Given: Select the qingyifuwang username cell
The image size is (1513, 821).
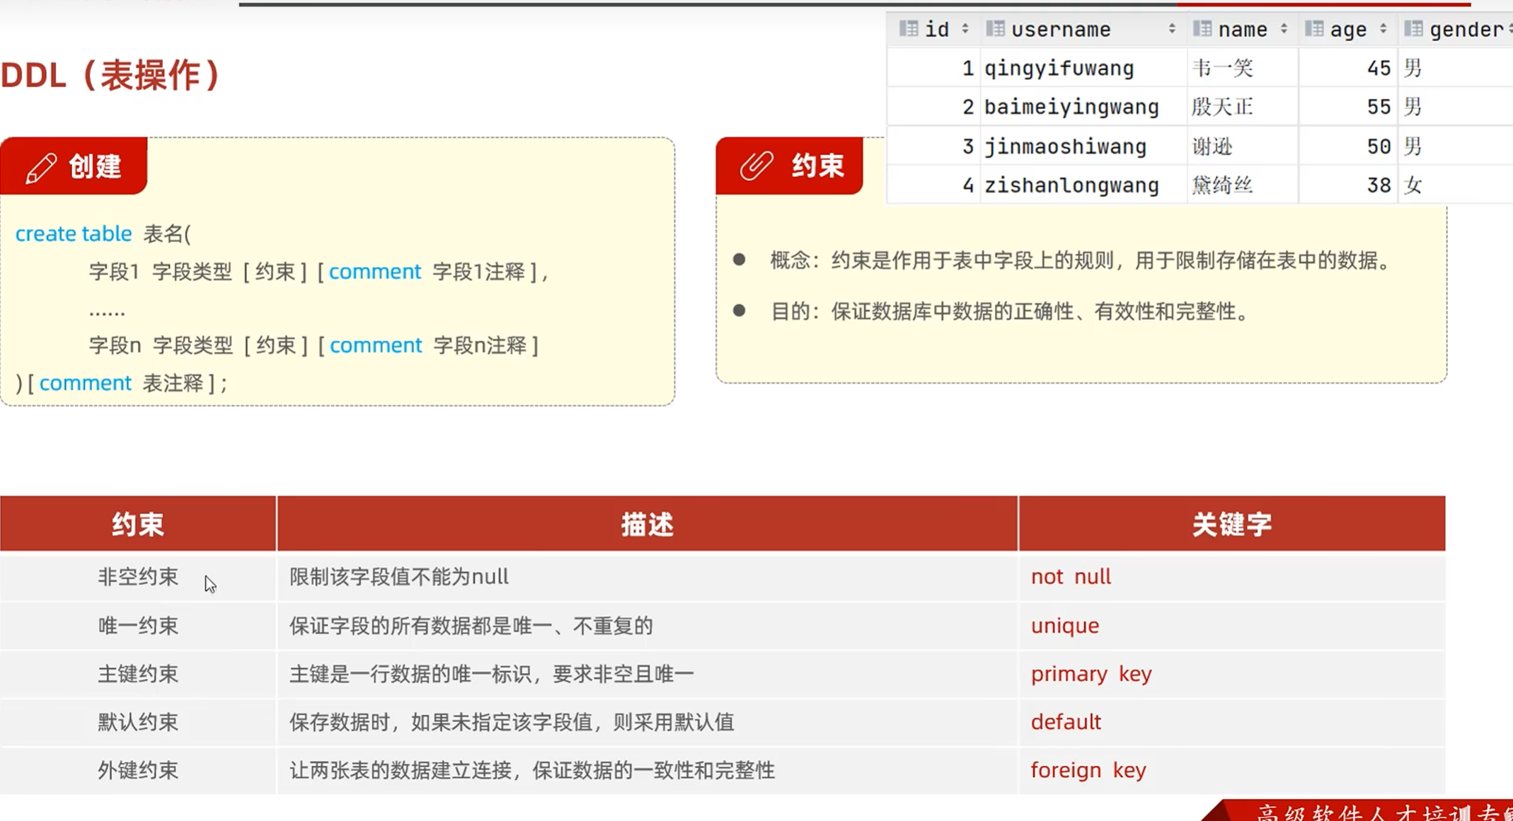Looking at the screenshot, I should [x=1059, y=69].
